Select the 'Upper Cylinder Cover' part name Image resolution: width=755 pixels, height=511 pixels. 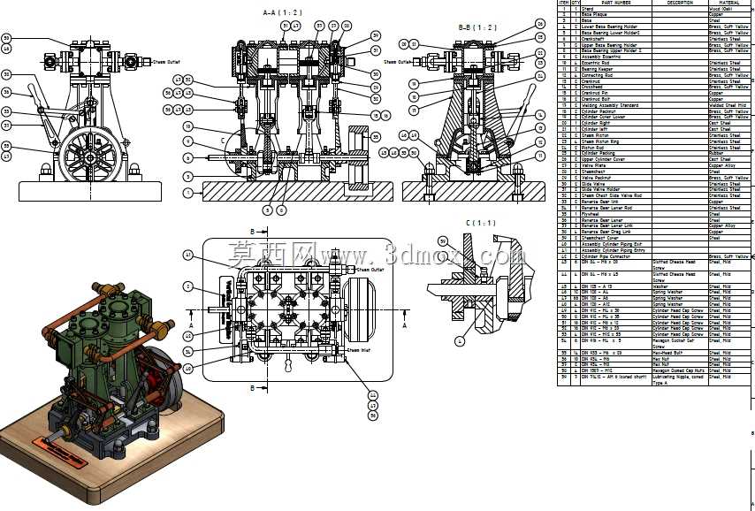pyautogui.click(x=603, y=159)
